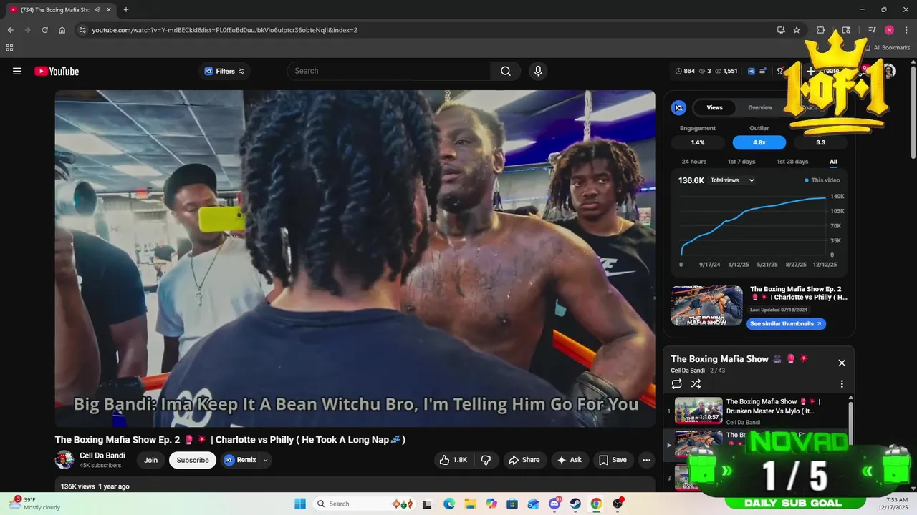Open the bookmarks bar apps grid icon
Image resolution: width=917 pixels, height=515 pixels.
pos(9,48)
